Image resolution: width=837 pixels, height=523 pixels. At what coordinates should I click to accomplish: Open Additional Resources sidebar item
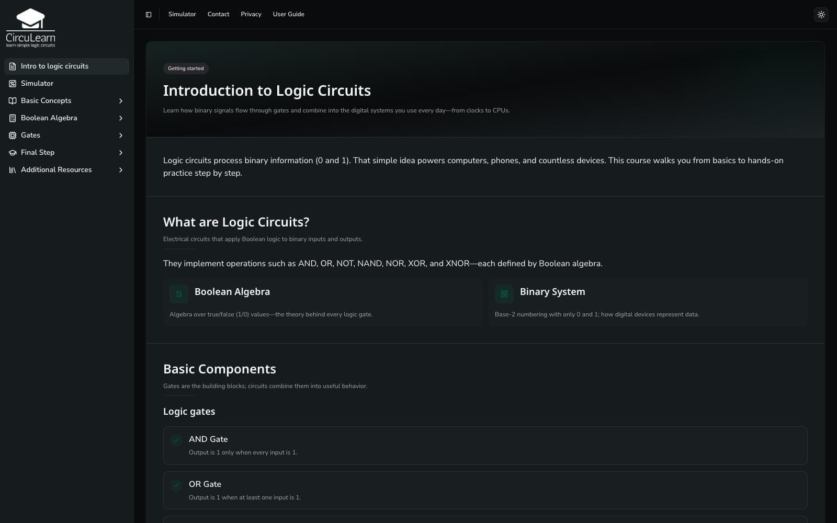point(66,170)
